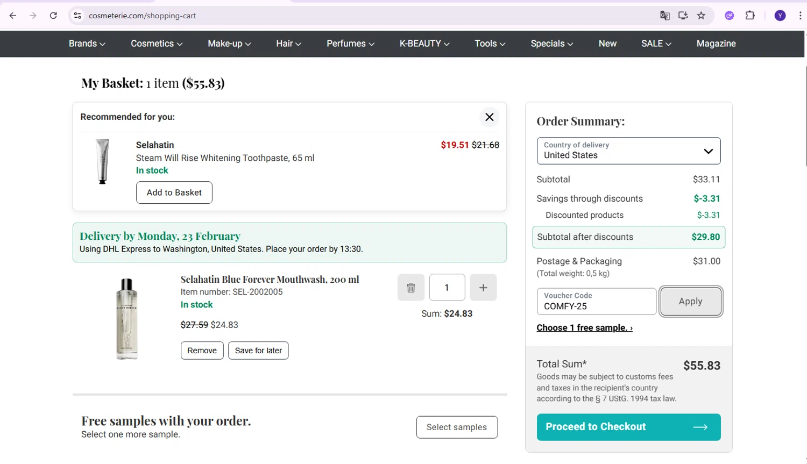Expand the Specials menu
807x464 pixels.
[x=552, y=44]
